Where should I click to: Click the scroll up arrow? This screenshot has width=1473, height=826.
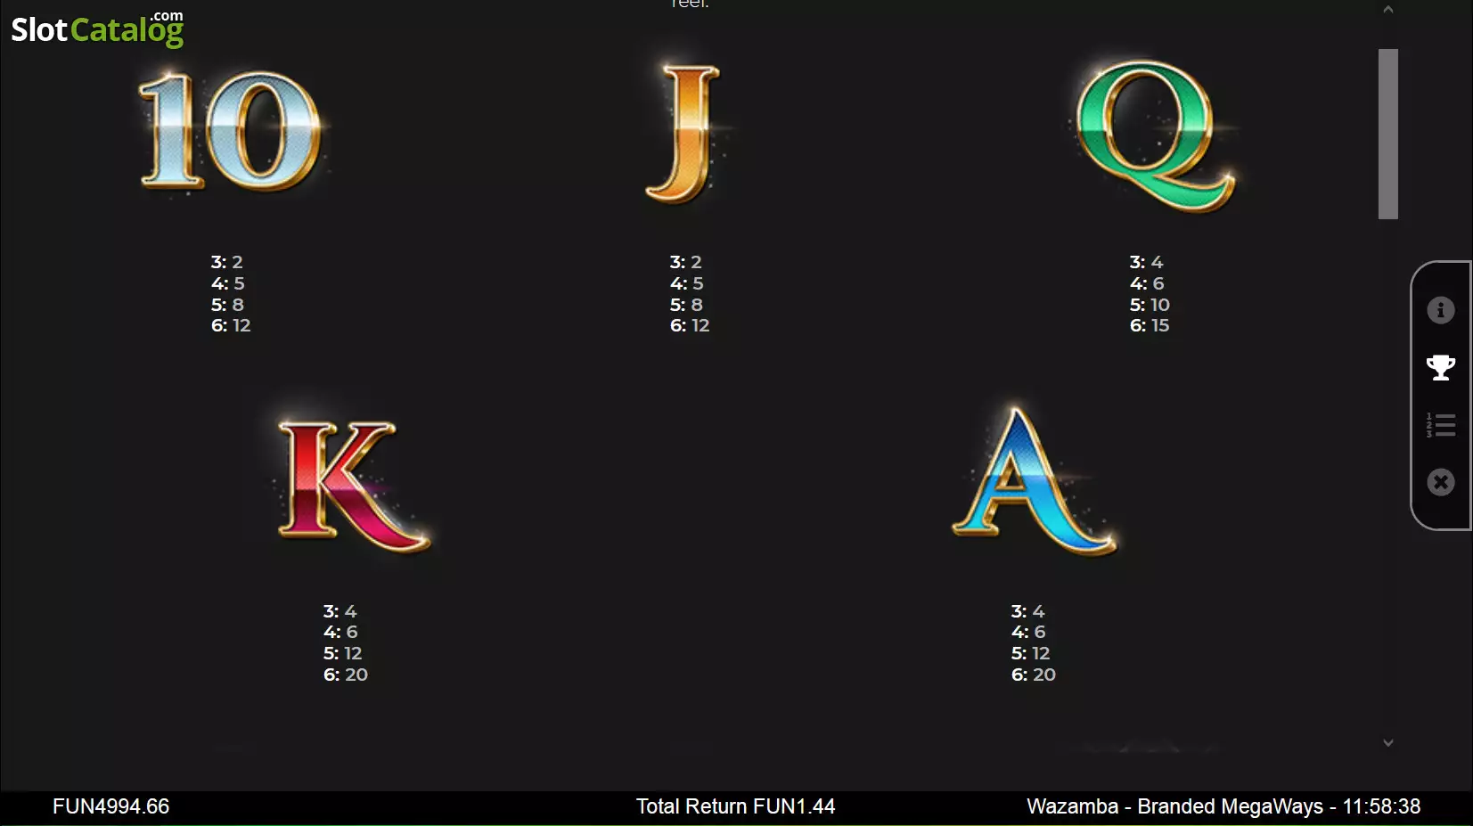(1387, 10)
